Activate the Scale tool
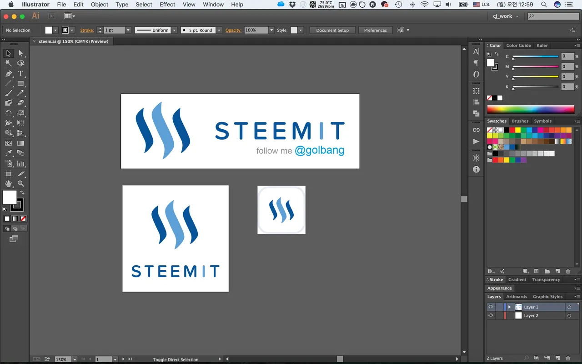Viewport: 582px width, 364px height. (21, 113)
